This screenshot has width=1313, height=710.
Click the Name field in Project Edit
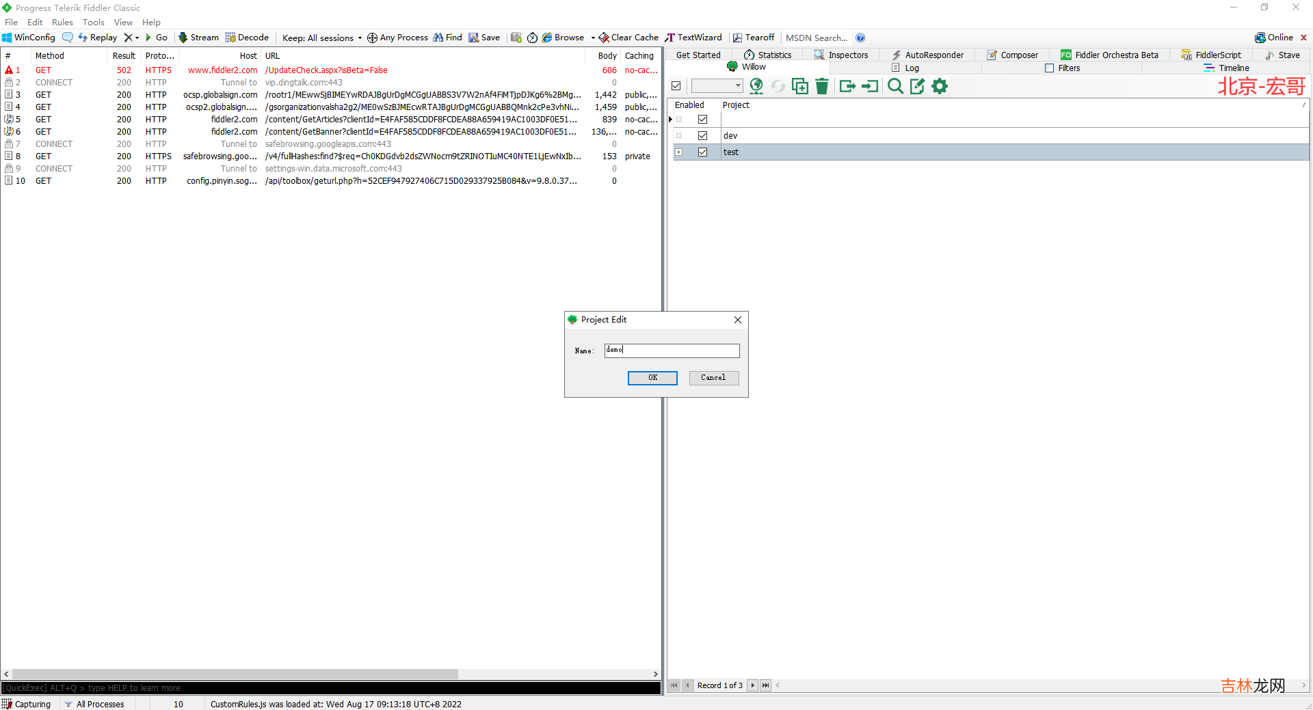pyautogui.click(x=672, y=351)
